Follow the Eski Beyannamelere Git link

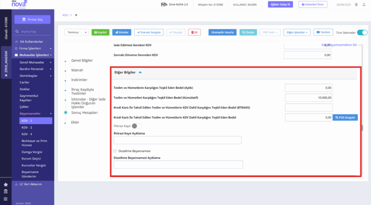point(341,45)
